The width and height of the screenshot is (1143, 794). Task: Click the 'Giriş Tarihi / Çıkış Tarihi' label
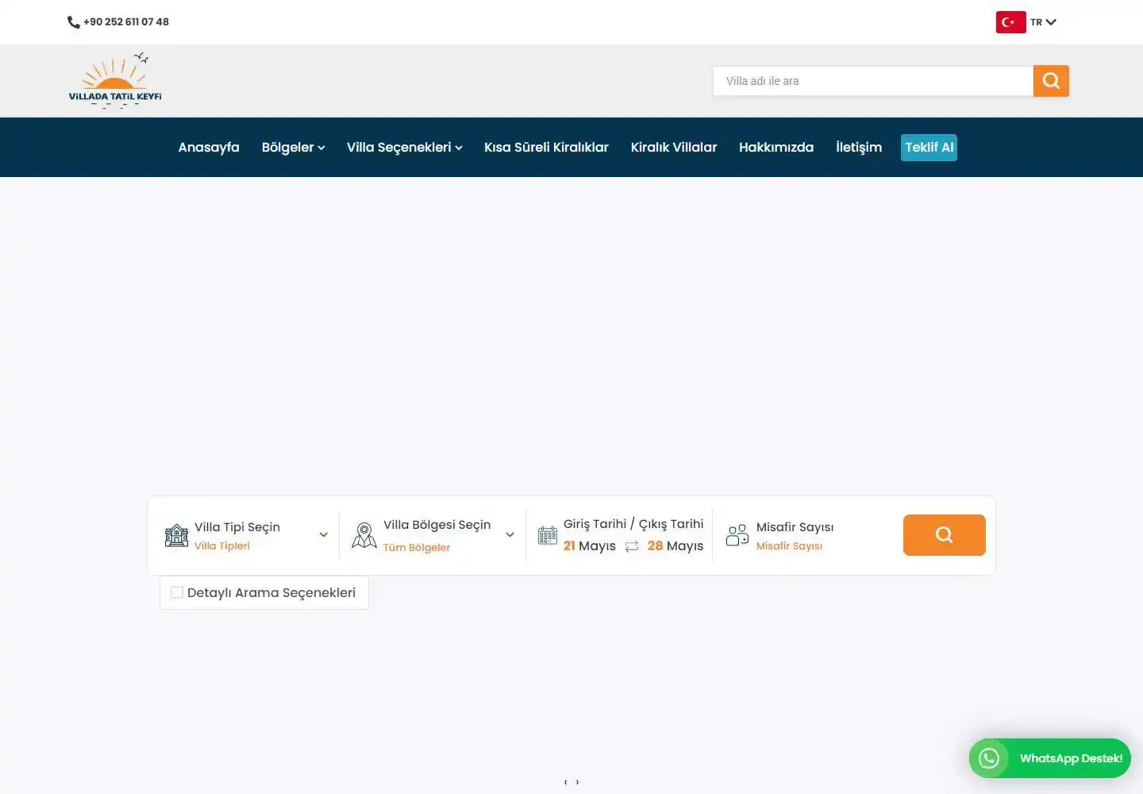633,524
